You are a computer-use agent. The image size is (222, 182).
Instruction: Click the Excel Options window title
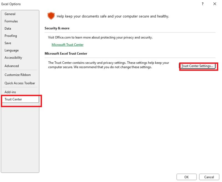(x=11, y=4)
